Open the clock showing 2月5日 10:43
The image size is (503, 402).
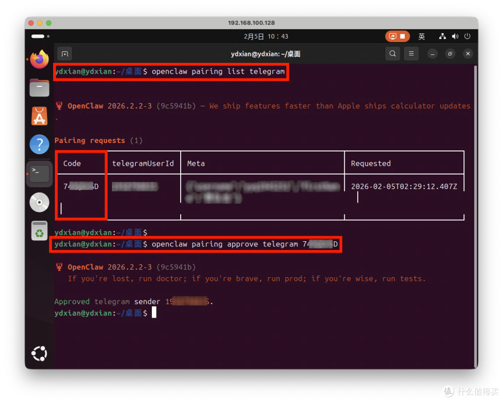coord(266,36)
